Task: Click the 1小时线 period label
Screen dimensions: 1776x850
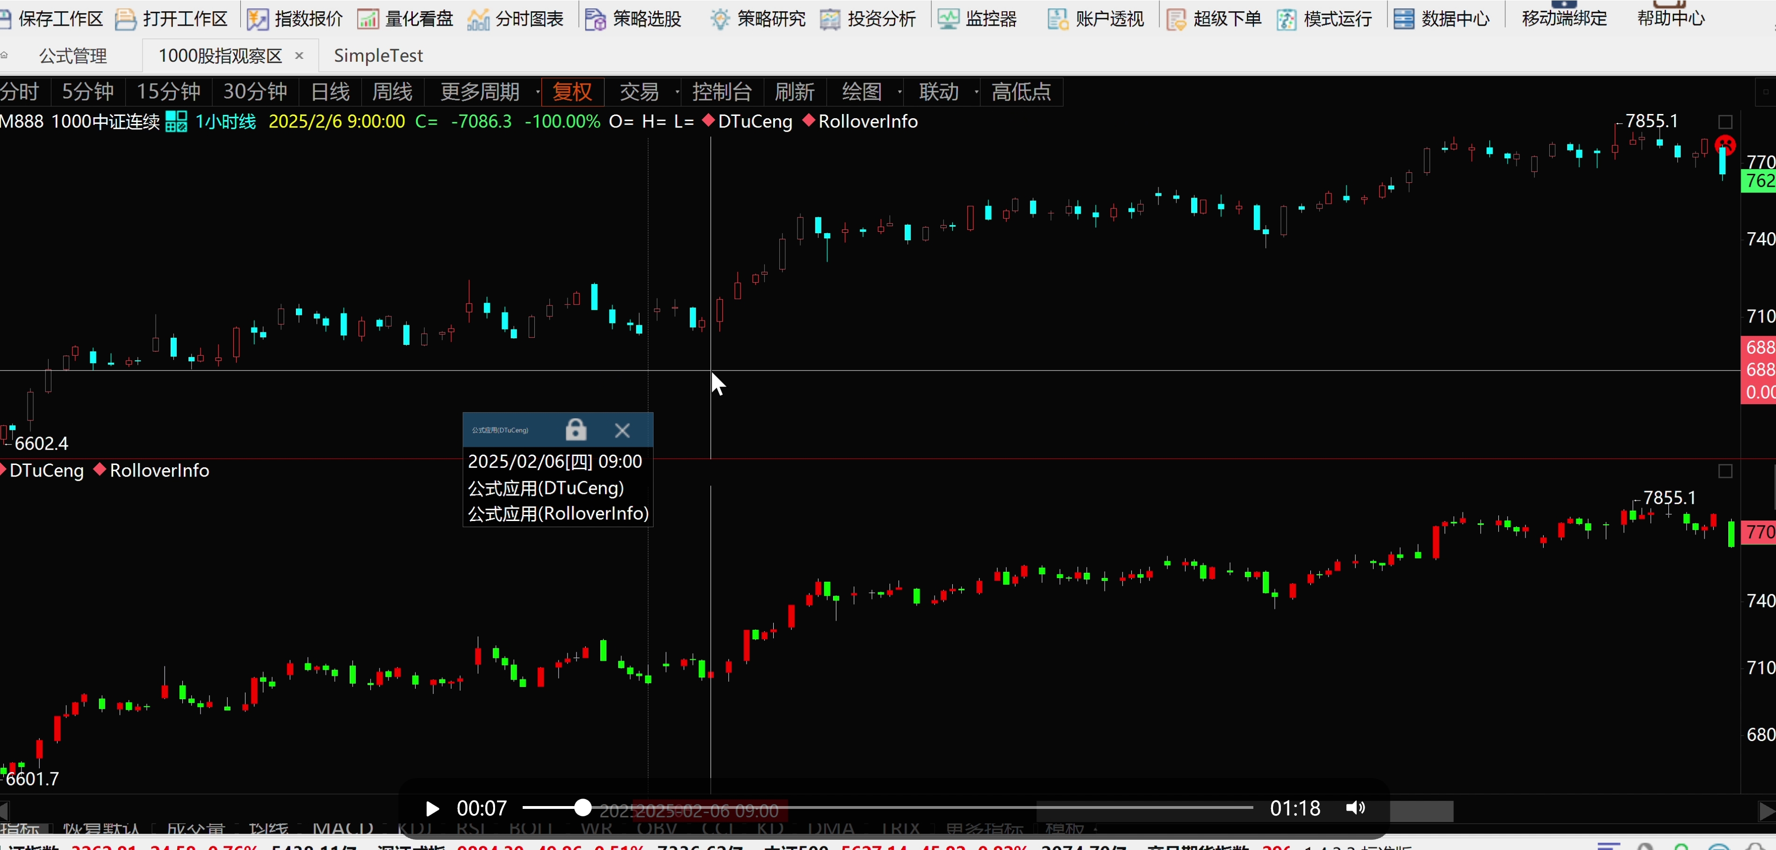Action: pos(225,121)
